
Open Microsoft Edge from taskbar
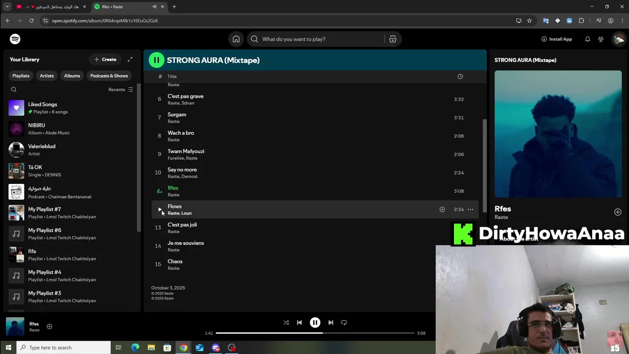point(135,348)
